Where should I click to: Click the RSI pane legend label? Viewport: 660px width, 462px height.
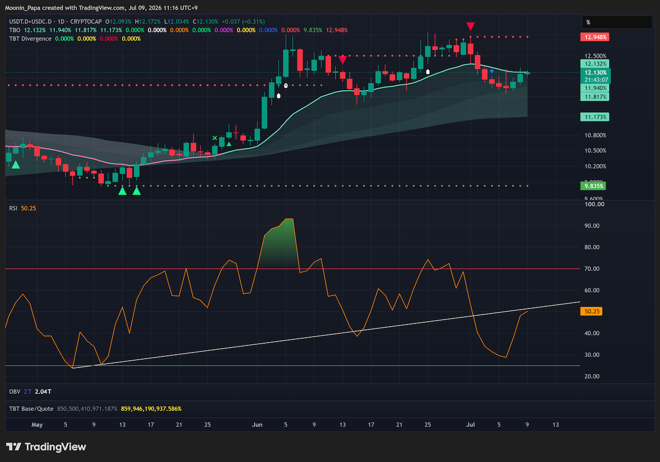point(13,208)
